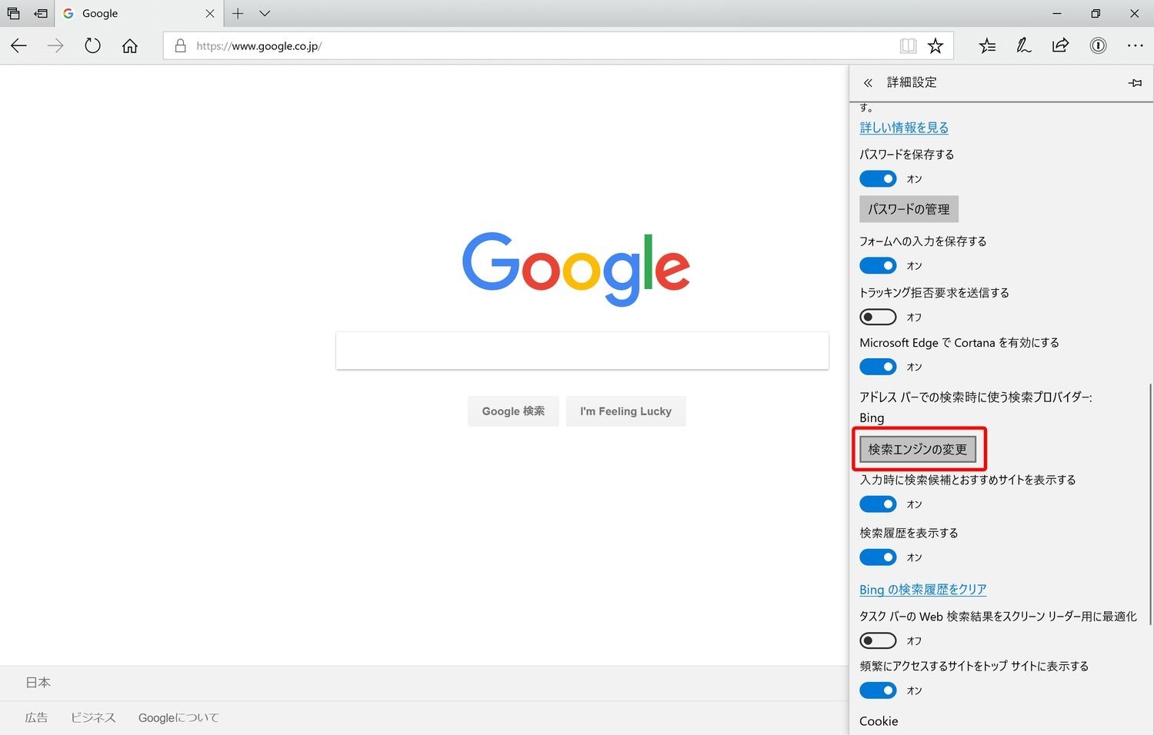1154x735 pixels.
Task: Toggle 頻繁にアクセスするサイトをトップ サイトに表示する
Action: tap(878, 690)
